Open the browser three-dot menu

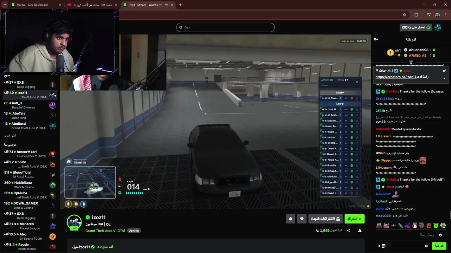point(445,15)
